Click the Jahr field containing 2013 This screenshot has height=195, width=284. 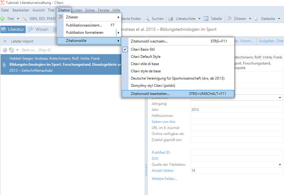click(x=237, y=109)
